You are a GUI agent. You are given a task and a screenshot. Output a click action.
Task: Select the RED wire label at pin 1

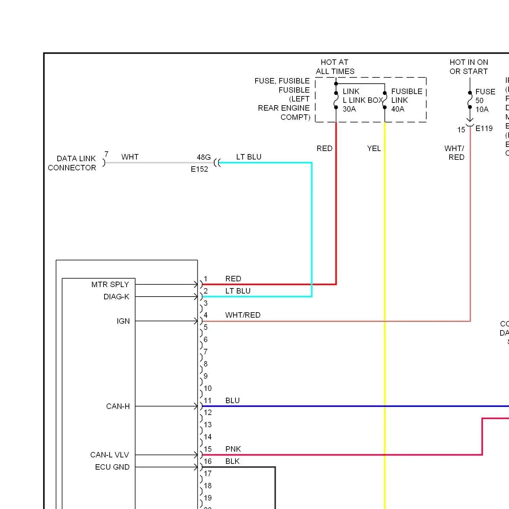pos(233,279)
